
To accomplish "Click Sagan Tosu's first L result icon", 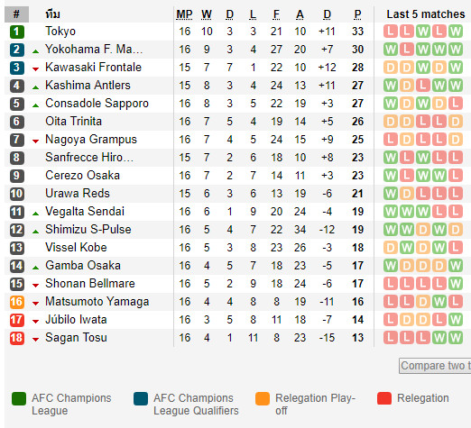I will click(x=391, y=338).
